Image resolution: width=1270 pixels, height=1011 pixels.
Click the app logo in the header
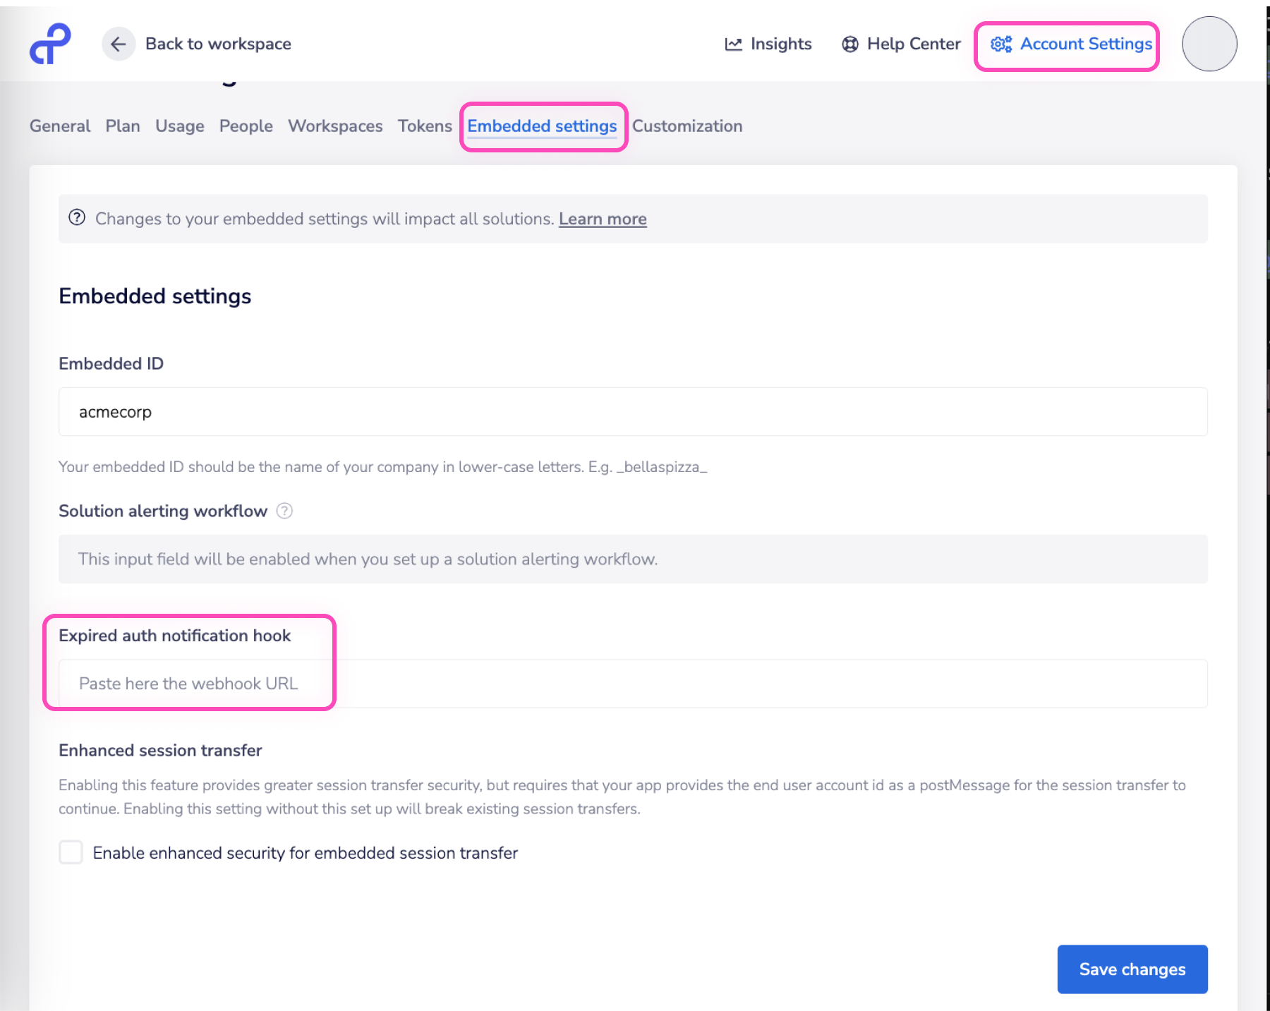[50, 44]
